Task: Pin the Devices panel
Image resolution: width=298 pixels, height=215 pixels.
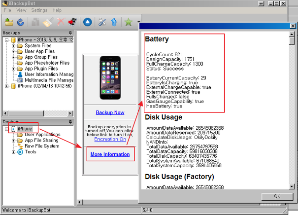Action: click(70, 122)
